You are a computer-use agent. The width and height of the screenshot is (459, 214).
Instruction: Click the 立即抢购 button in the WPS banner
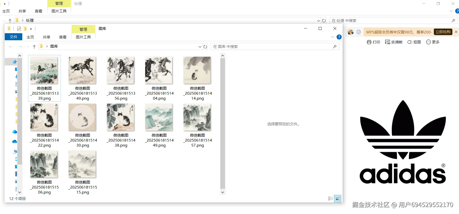click(443, 32)
